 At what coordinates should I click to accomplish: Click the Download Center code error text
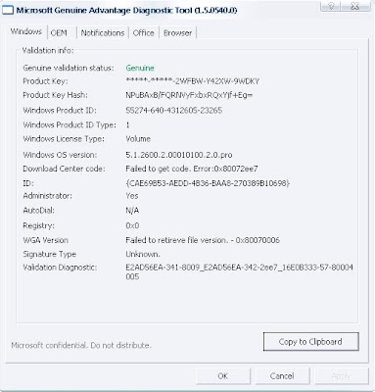click(192, 169)
